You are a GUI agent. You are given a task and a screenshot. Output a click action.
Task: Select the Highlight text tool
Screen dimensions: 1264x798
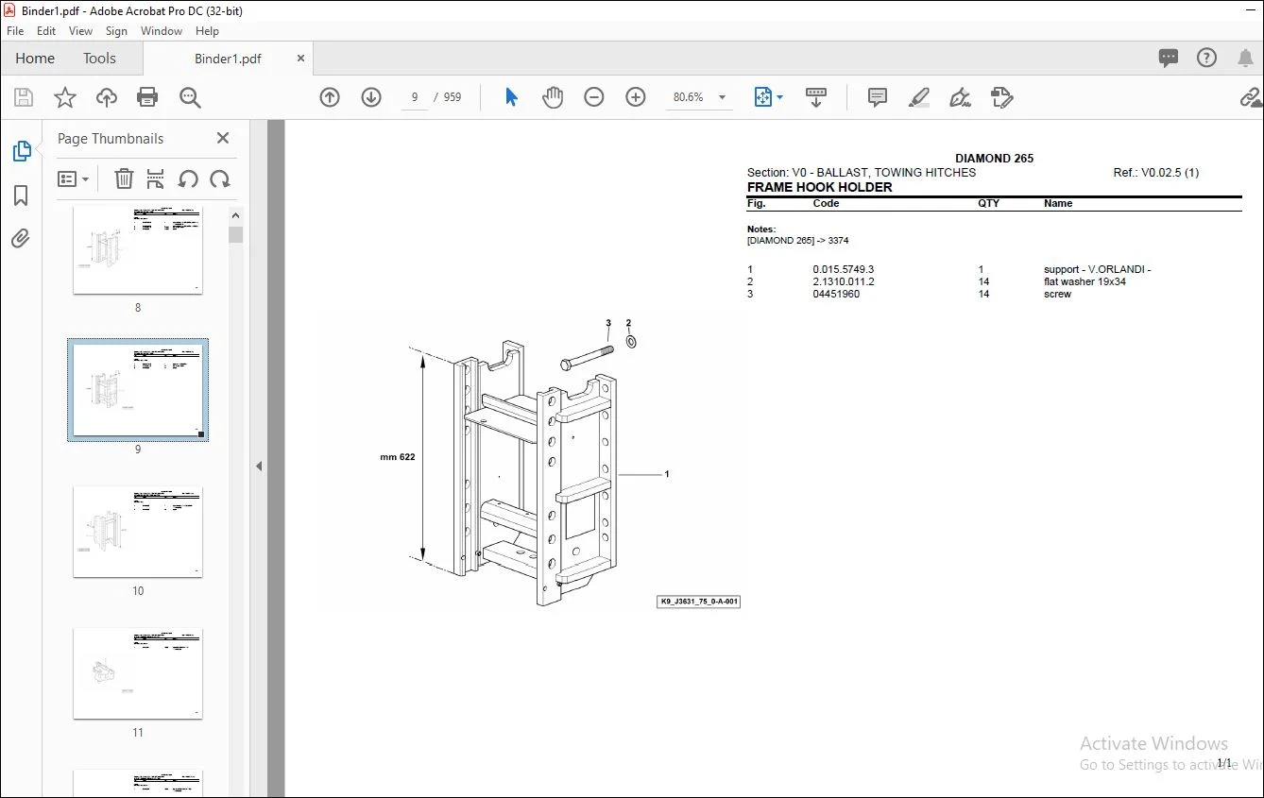pos(919,97)
